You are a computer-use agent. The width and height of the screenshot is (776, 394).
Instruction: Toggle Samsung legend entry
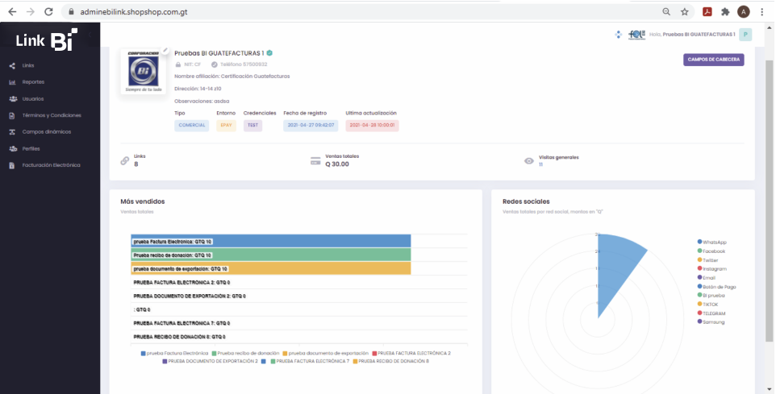click(711, 322)
